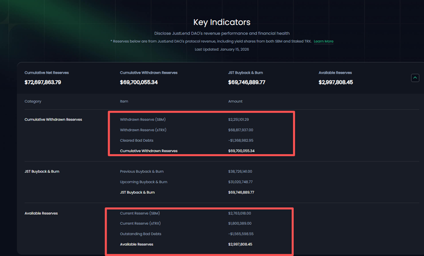Viewport: 424px width, 256px height.
Task: Select the Withdrawn Reserve (SBM) item
Action: click(x=142, y=120)
